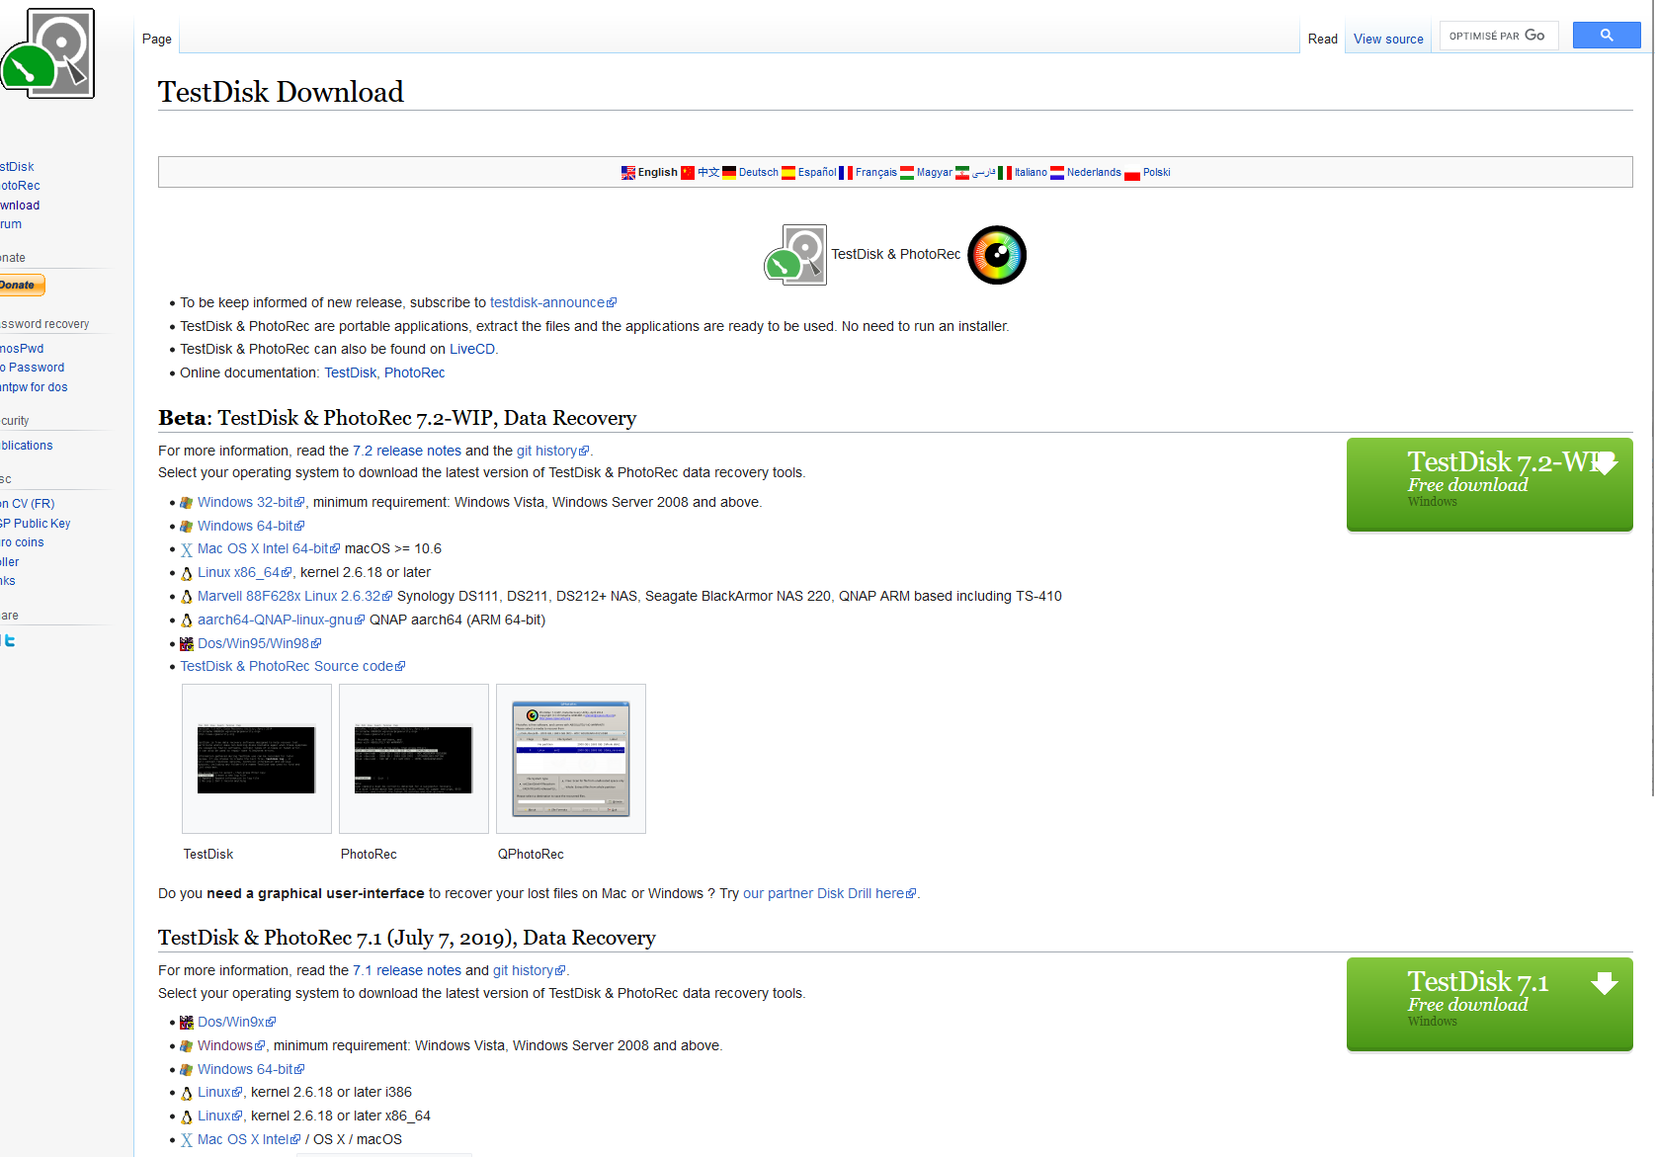Click the TestDisk drive icon beside 'TestDisk & PhotoRec'

795,255
